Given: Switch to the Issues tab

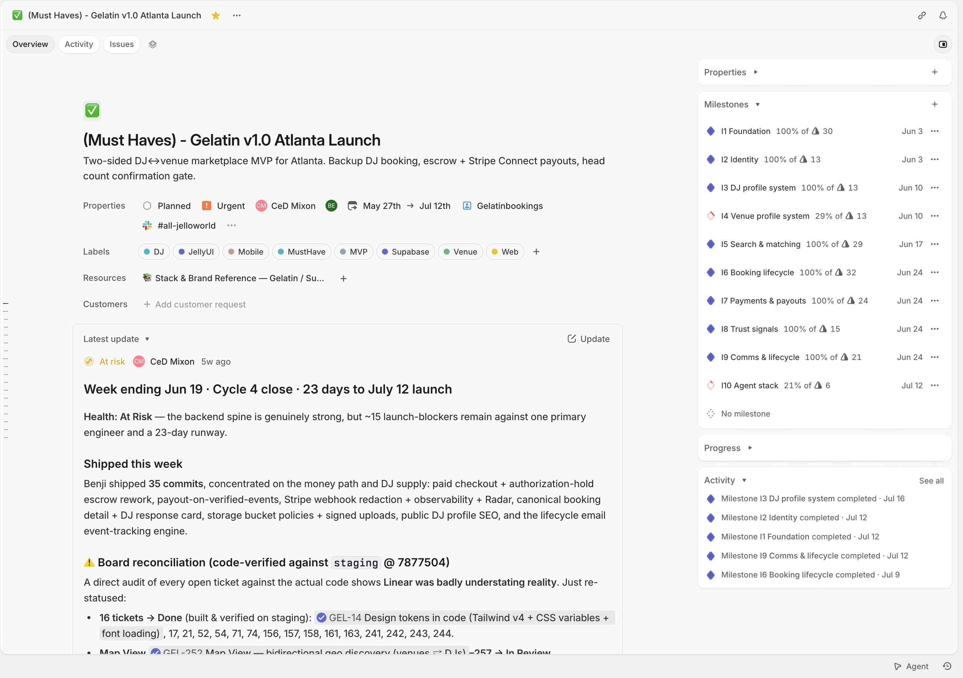Looking at the screenshot, I should click(122, 44).
